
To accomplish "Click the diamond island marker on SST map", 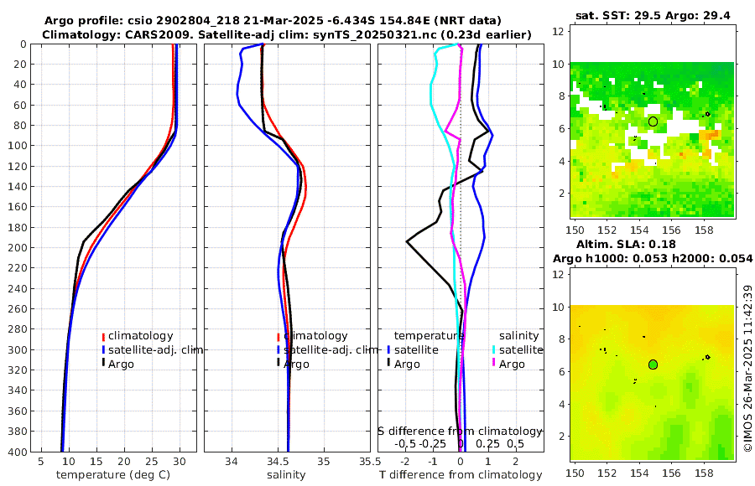I will click(x=707, y=114).
